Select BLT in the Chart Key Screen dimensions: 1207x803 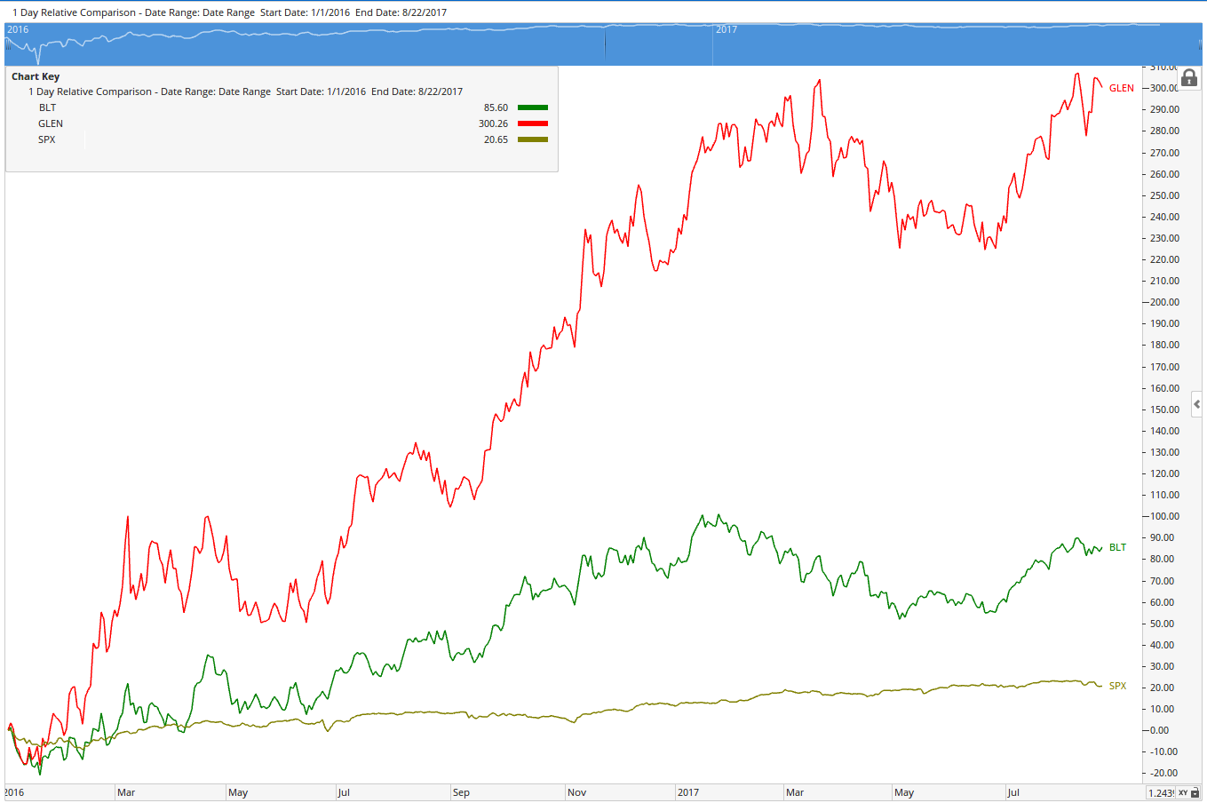[x=47, y=107]
